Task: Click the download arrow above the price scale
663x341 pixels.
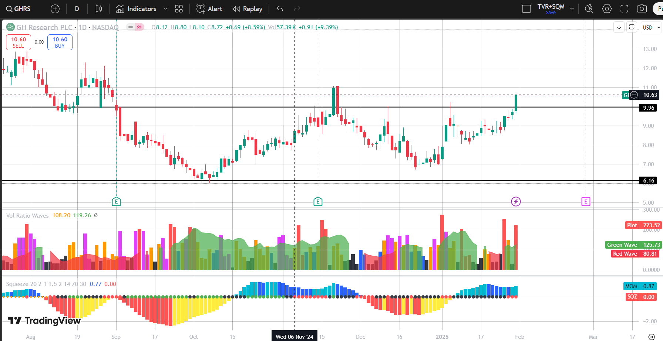Action: 619,27
